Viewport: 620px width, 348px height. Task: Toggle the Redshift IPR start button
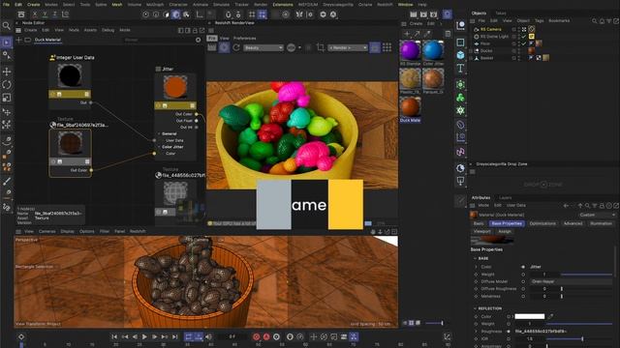(224, 47)
